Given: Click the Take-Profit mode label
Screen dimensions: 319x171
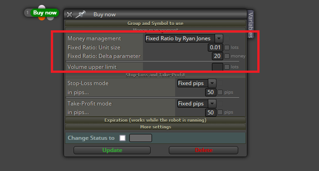Looking at the screenshot, I should [90, 104].
